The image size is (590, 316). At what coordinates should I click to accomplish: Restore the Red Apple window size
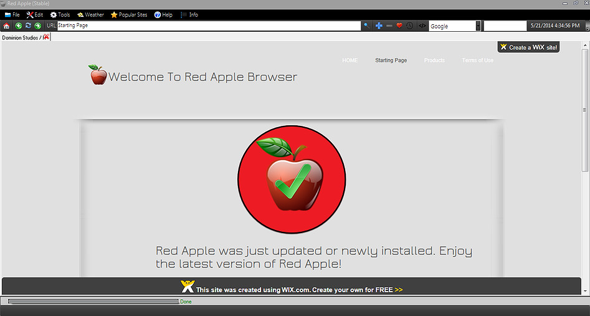[576, 3]
